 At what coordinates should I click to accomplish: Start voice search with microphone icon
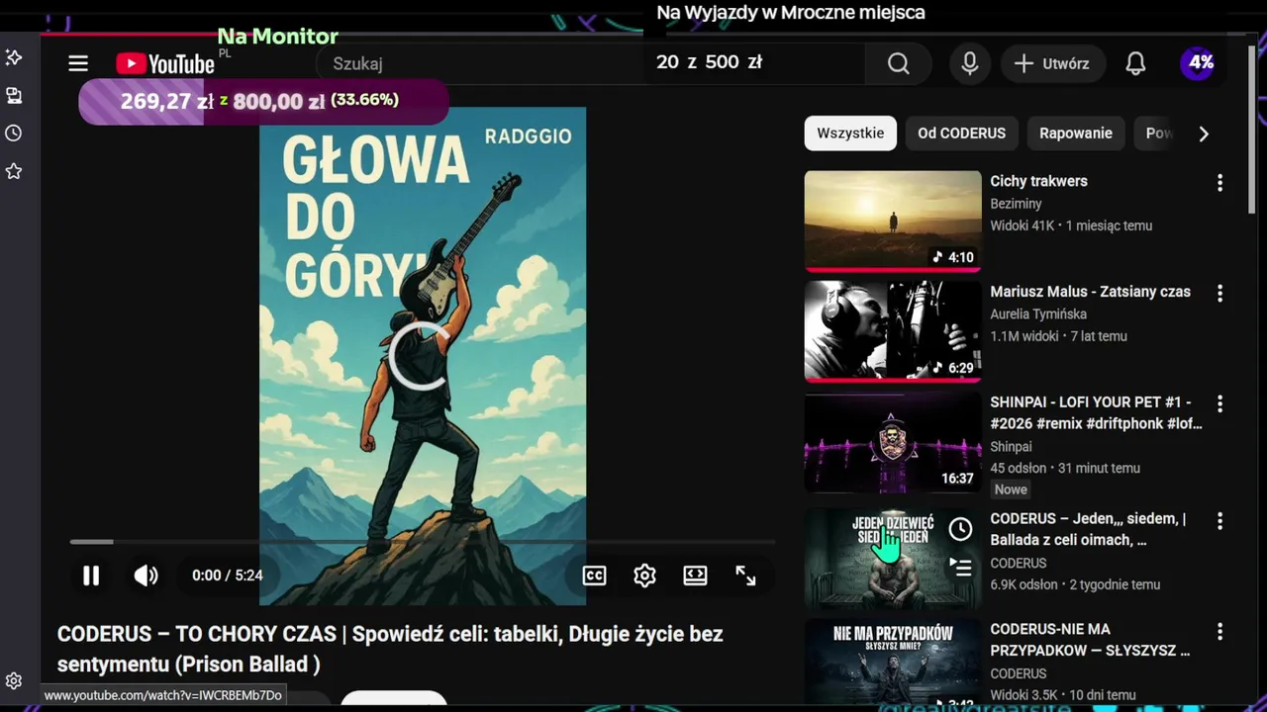click(970, 63)
